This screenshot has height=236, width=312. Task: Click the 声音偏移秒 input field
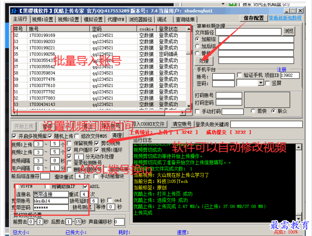[x=119, y=222]
